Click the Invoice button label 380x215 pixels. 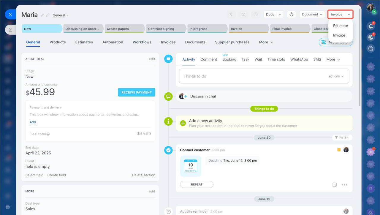pos(337,15)
